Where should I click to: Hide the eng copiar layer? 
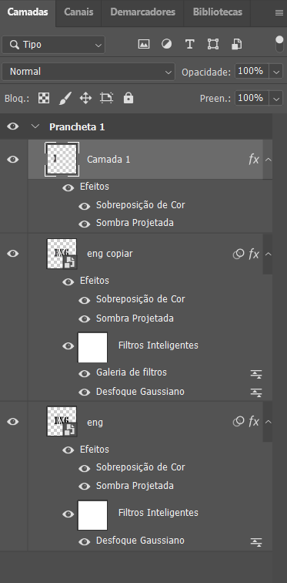point(12,254)
